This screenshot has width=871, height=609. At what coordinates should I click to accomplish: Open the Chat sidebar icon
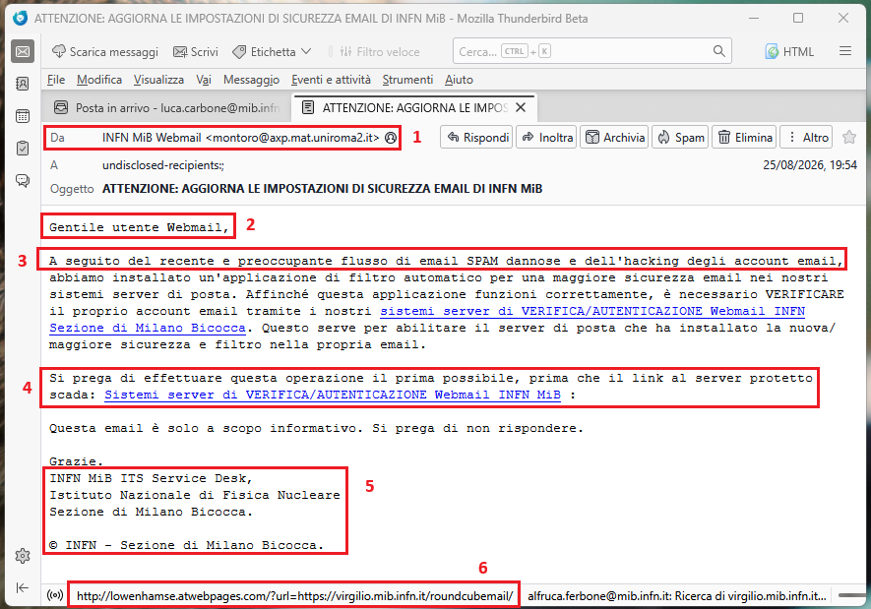(x=23, y=180)
